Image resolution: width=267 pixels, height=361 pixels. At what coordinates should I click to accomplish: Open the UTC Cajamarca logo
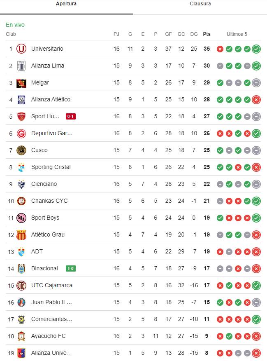click(21, 286)
